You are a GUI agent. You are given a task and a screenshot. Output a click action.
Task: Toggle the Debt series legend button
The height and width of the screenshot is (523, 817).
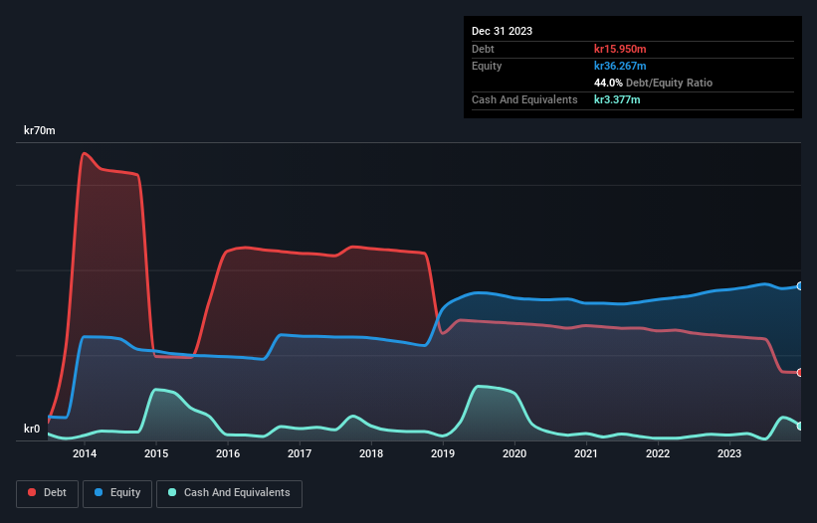coord(48,493)
